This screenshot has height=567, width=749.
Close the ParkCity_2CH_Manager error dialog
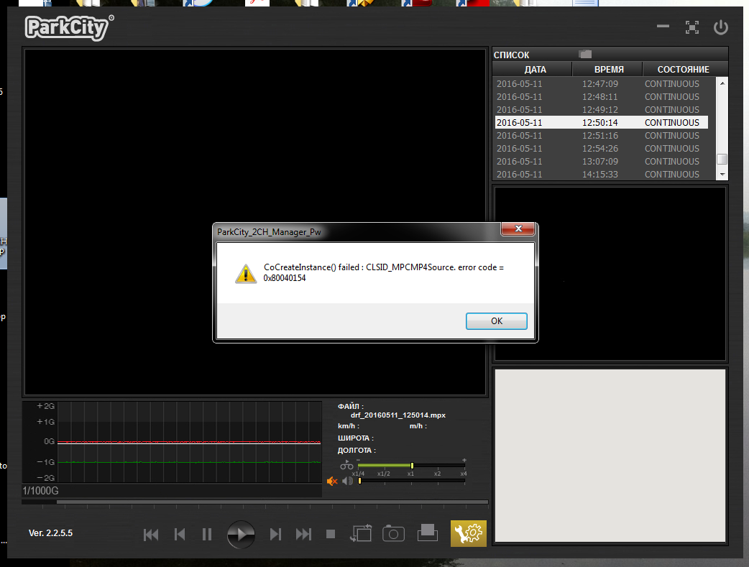pyautogui.click(x=518, y=229)
